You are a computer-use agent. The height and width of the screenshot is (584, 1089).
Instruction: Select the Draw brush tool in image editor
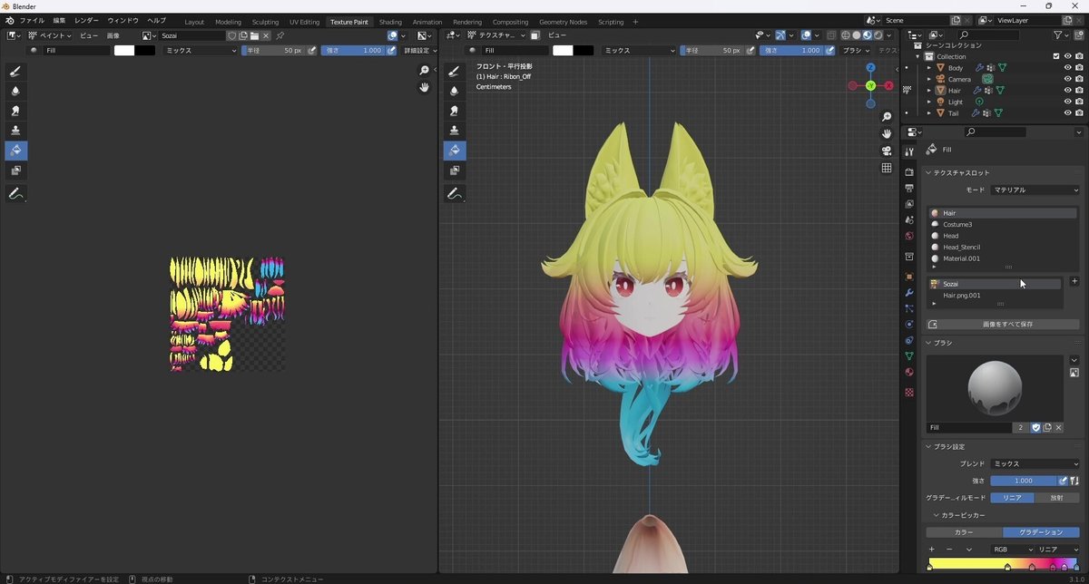(x=15, y=71)
